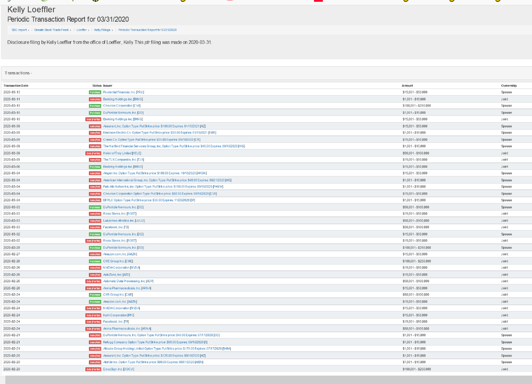The image size is (532, 384).
Task: Open DocuSign, Inc. [DOCU] link
Action: click(119, 369)
